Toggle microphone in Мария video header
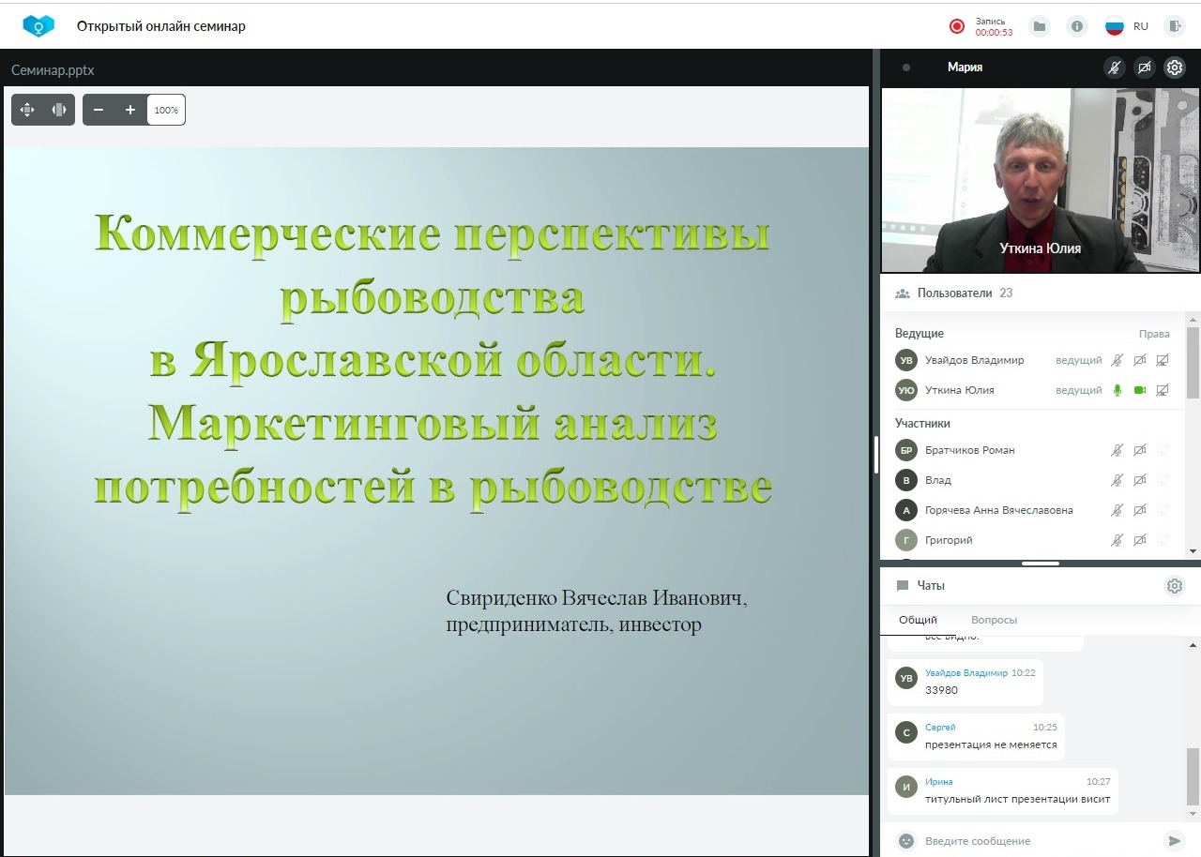 point(1114,68)
